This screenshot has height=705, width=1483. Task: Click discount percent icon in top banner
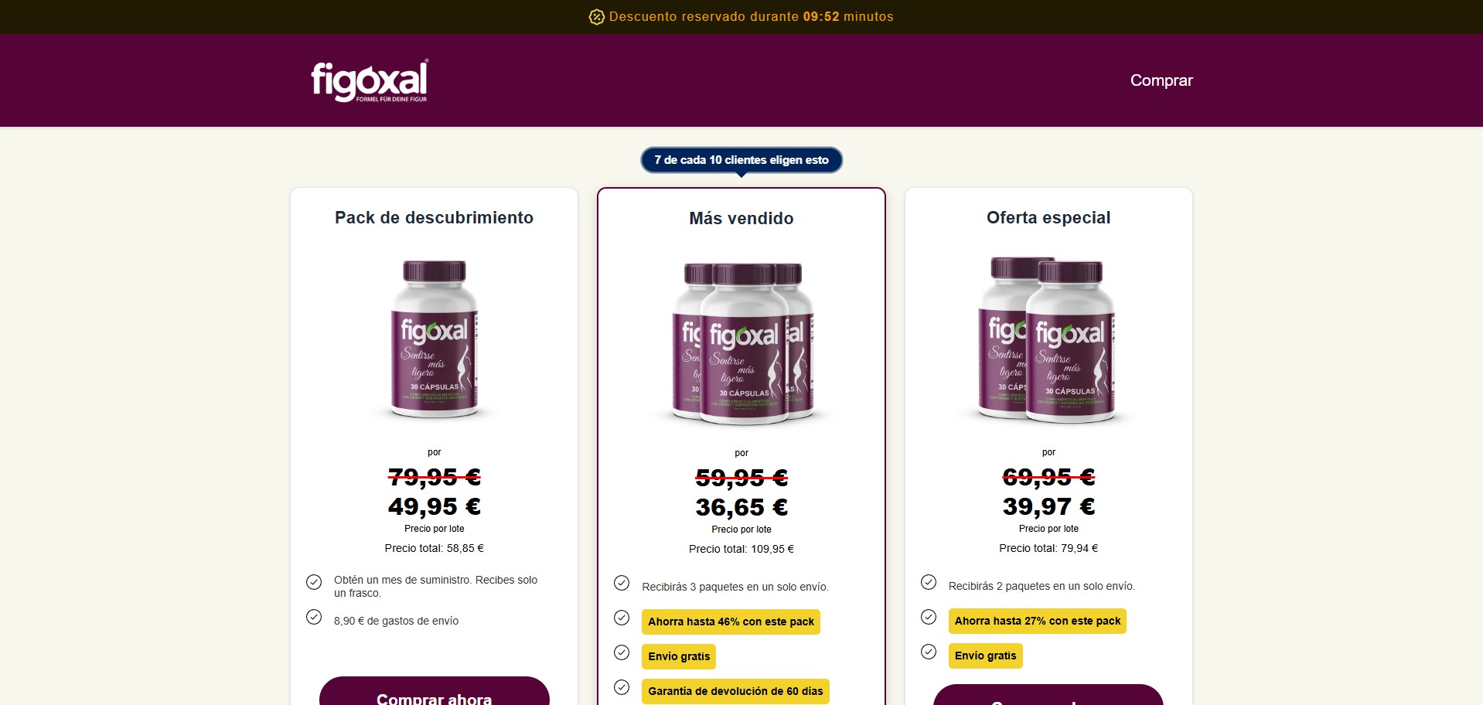pyautogui.click(x=596, y=17)
